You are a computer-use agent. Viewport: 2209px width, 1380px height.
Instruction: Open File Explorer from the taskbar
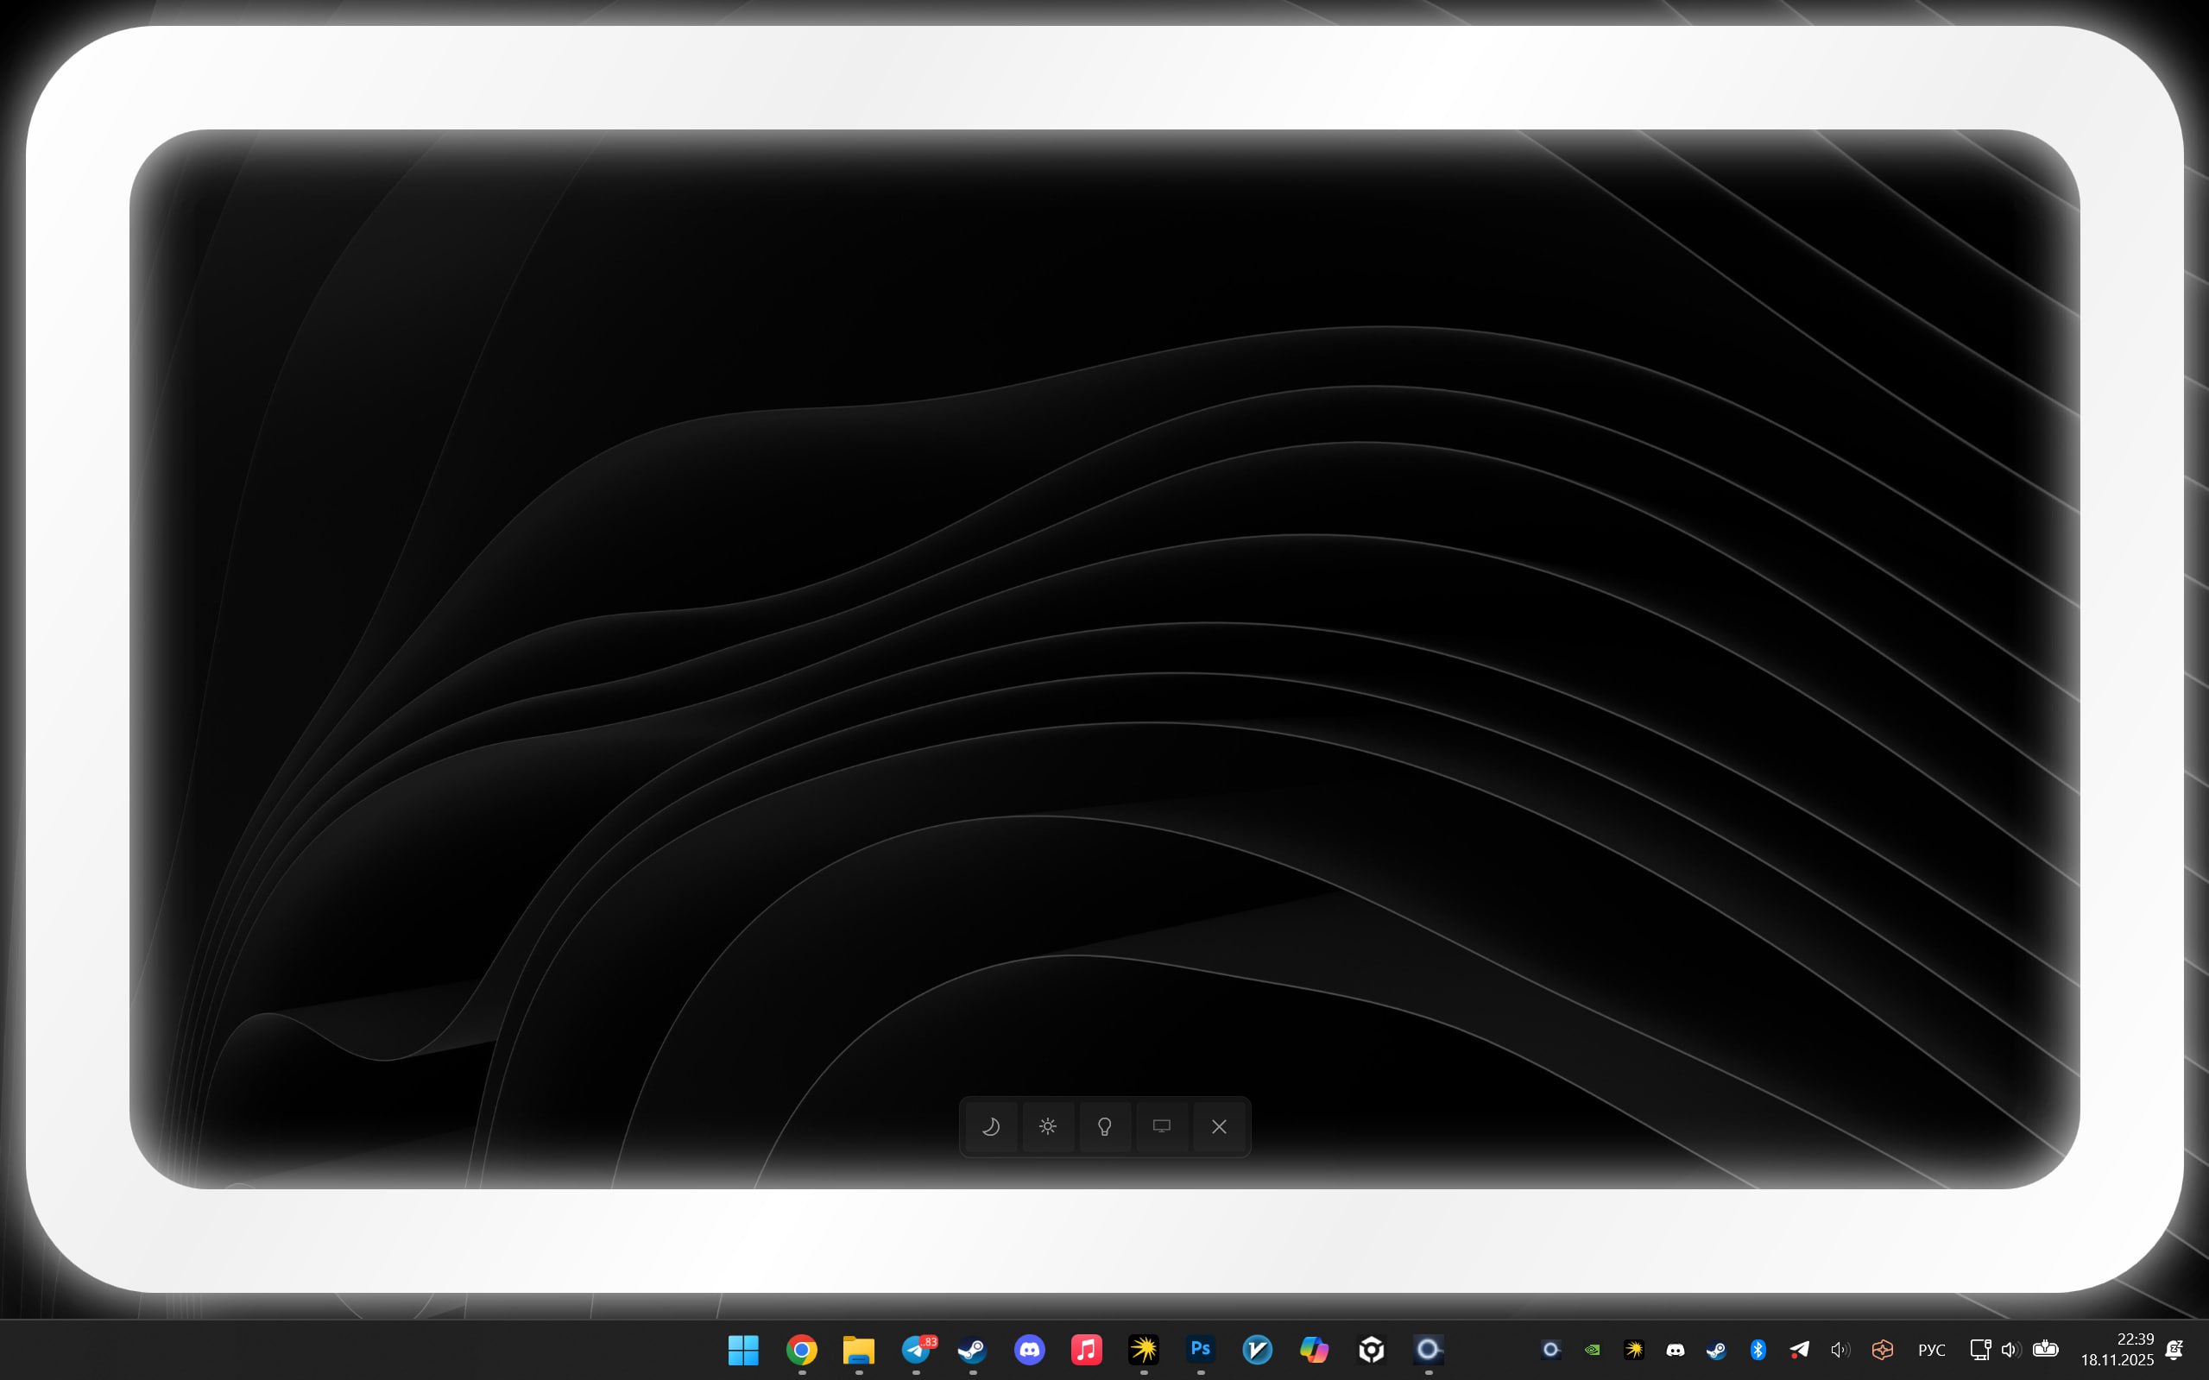[858, 1349]
